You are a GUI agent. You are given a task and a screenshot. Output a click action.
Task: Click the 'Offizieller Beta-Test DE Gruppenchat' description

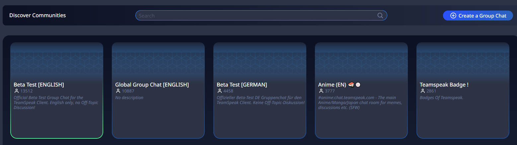pos(260,100)
